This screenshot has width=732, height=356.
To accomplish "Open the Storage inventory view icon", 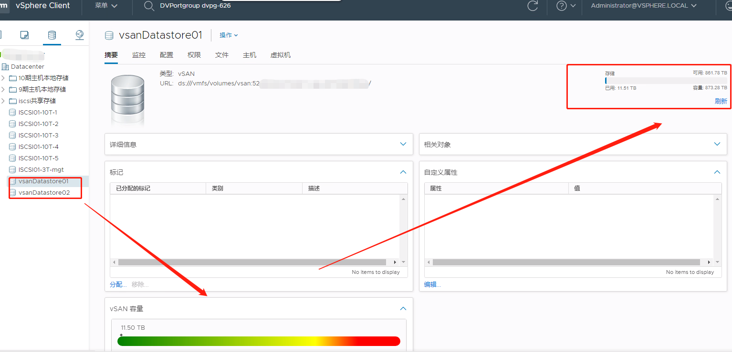I will coord(52,34).
